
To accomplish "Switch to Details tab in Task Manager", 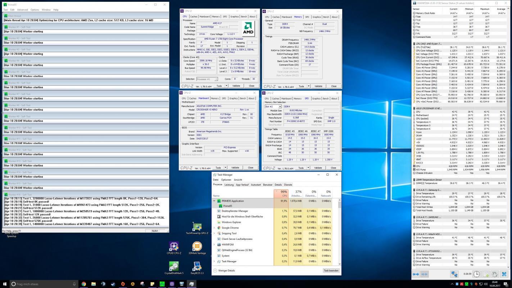I will 278,185.
